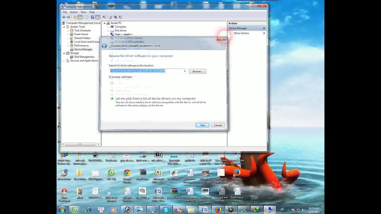Click the Windows Media Player taskbar icon
Image resolution: width=381 pixels, height=214 pixels.
pos(113,210)
